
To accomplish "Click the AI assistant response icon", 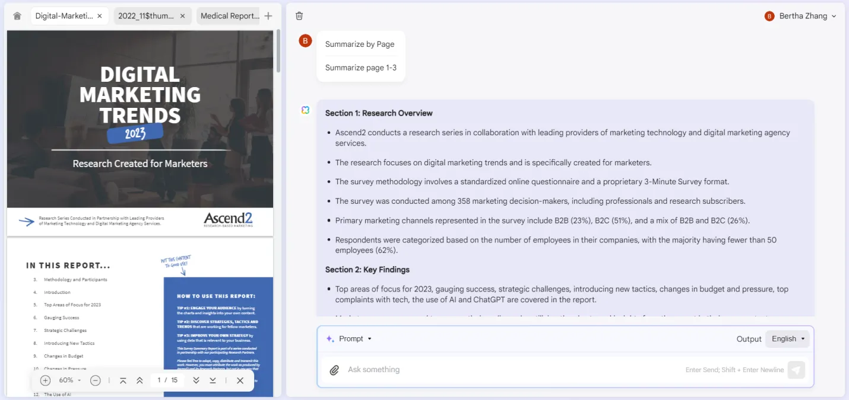I will [305, 110].
